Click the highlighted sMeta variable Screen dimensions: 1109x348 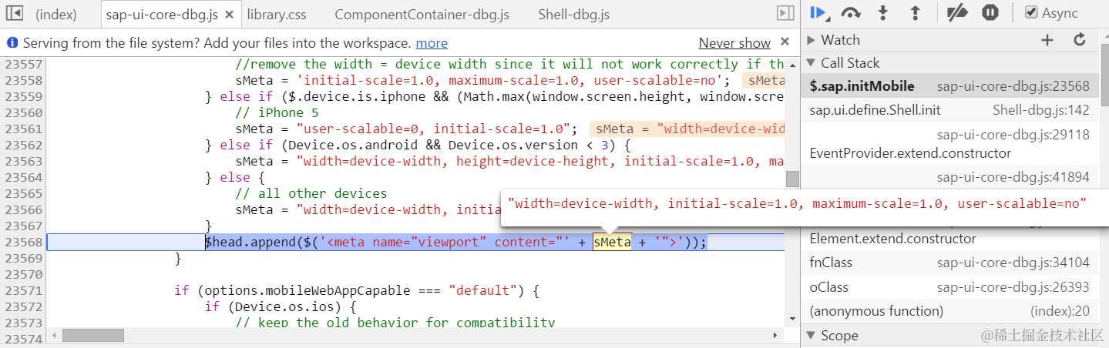tap(612, 242)
